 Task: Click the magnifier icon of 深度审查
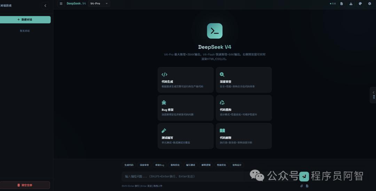222,74
